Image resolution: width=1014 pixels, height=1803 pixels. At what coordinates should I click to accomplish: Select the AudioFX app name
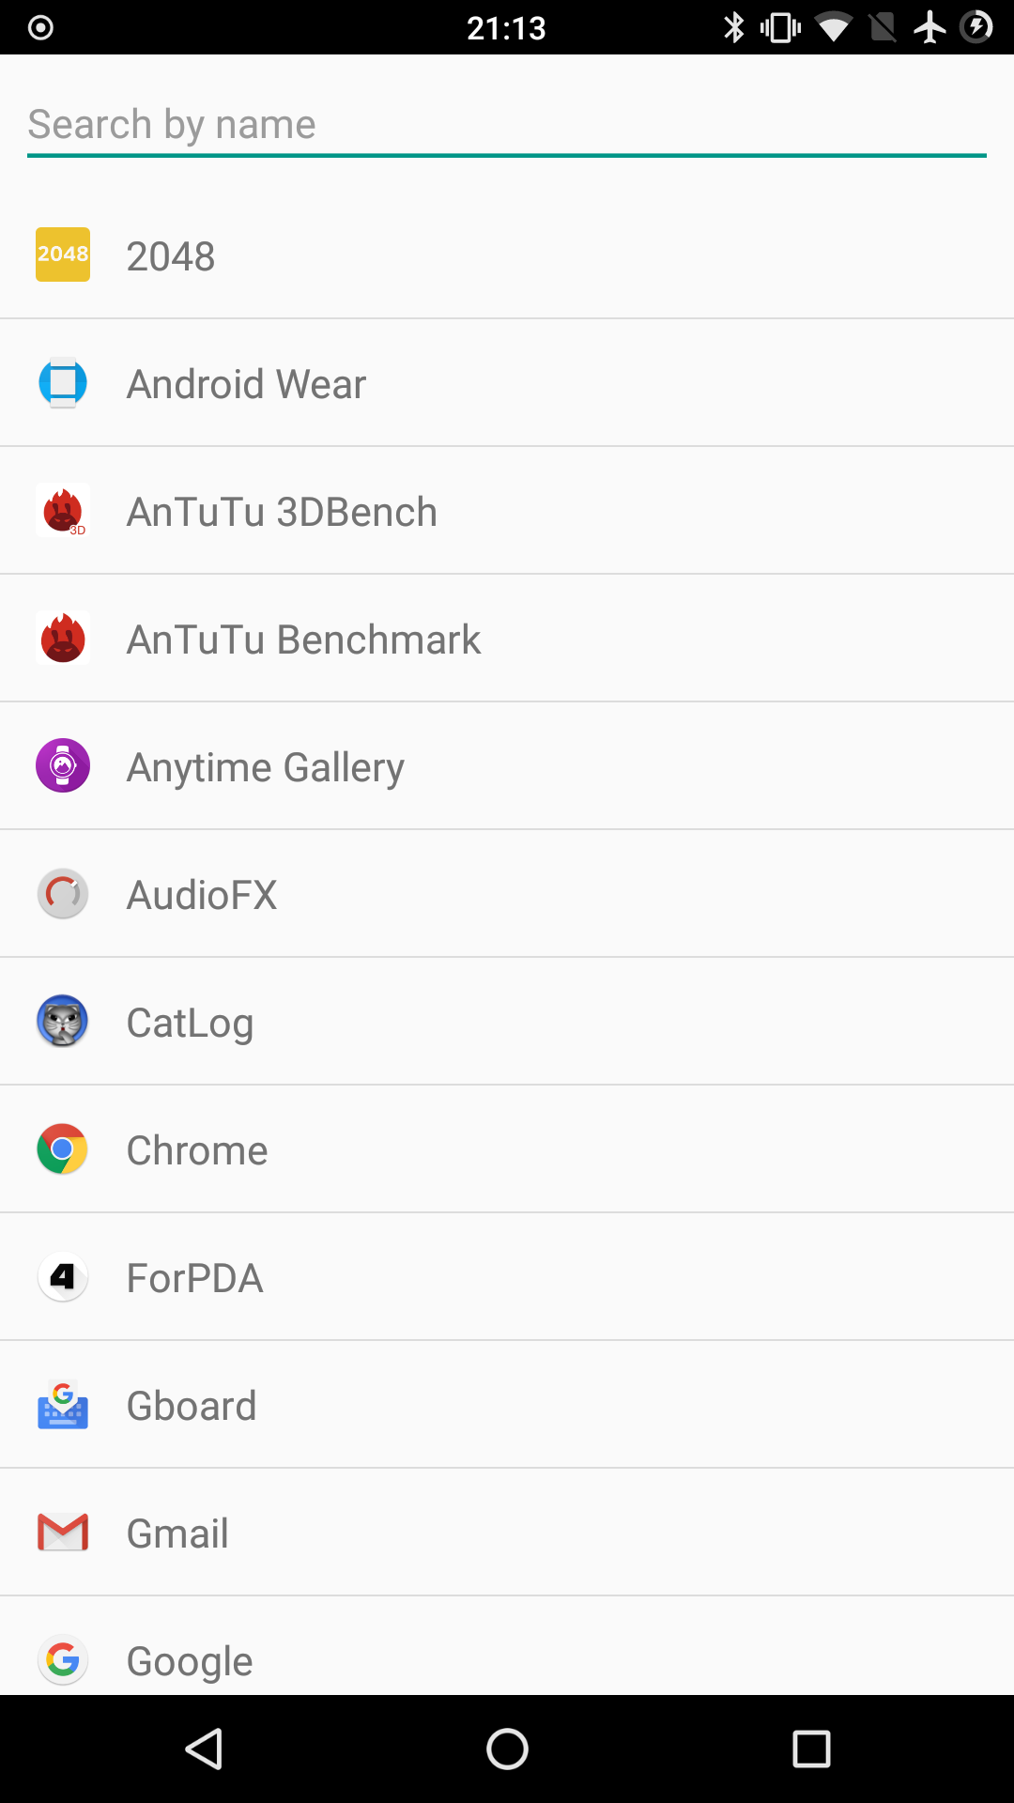(x=202, y=895)
